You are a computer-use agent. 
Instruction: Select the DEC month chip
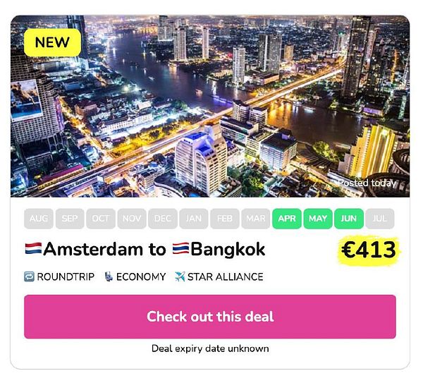pyautogui.click(x=163, y=219)
